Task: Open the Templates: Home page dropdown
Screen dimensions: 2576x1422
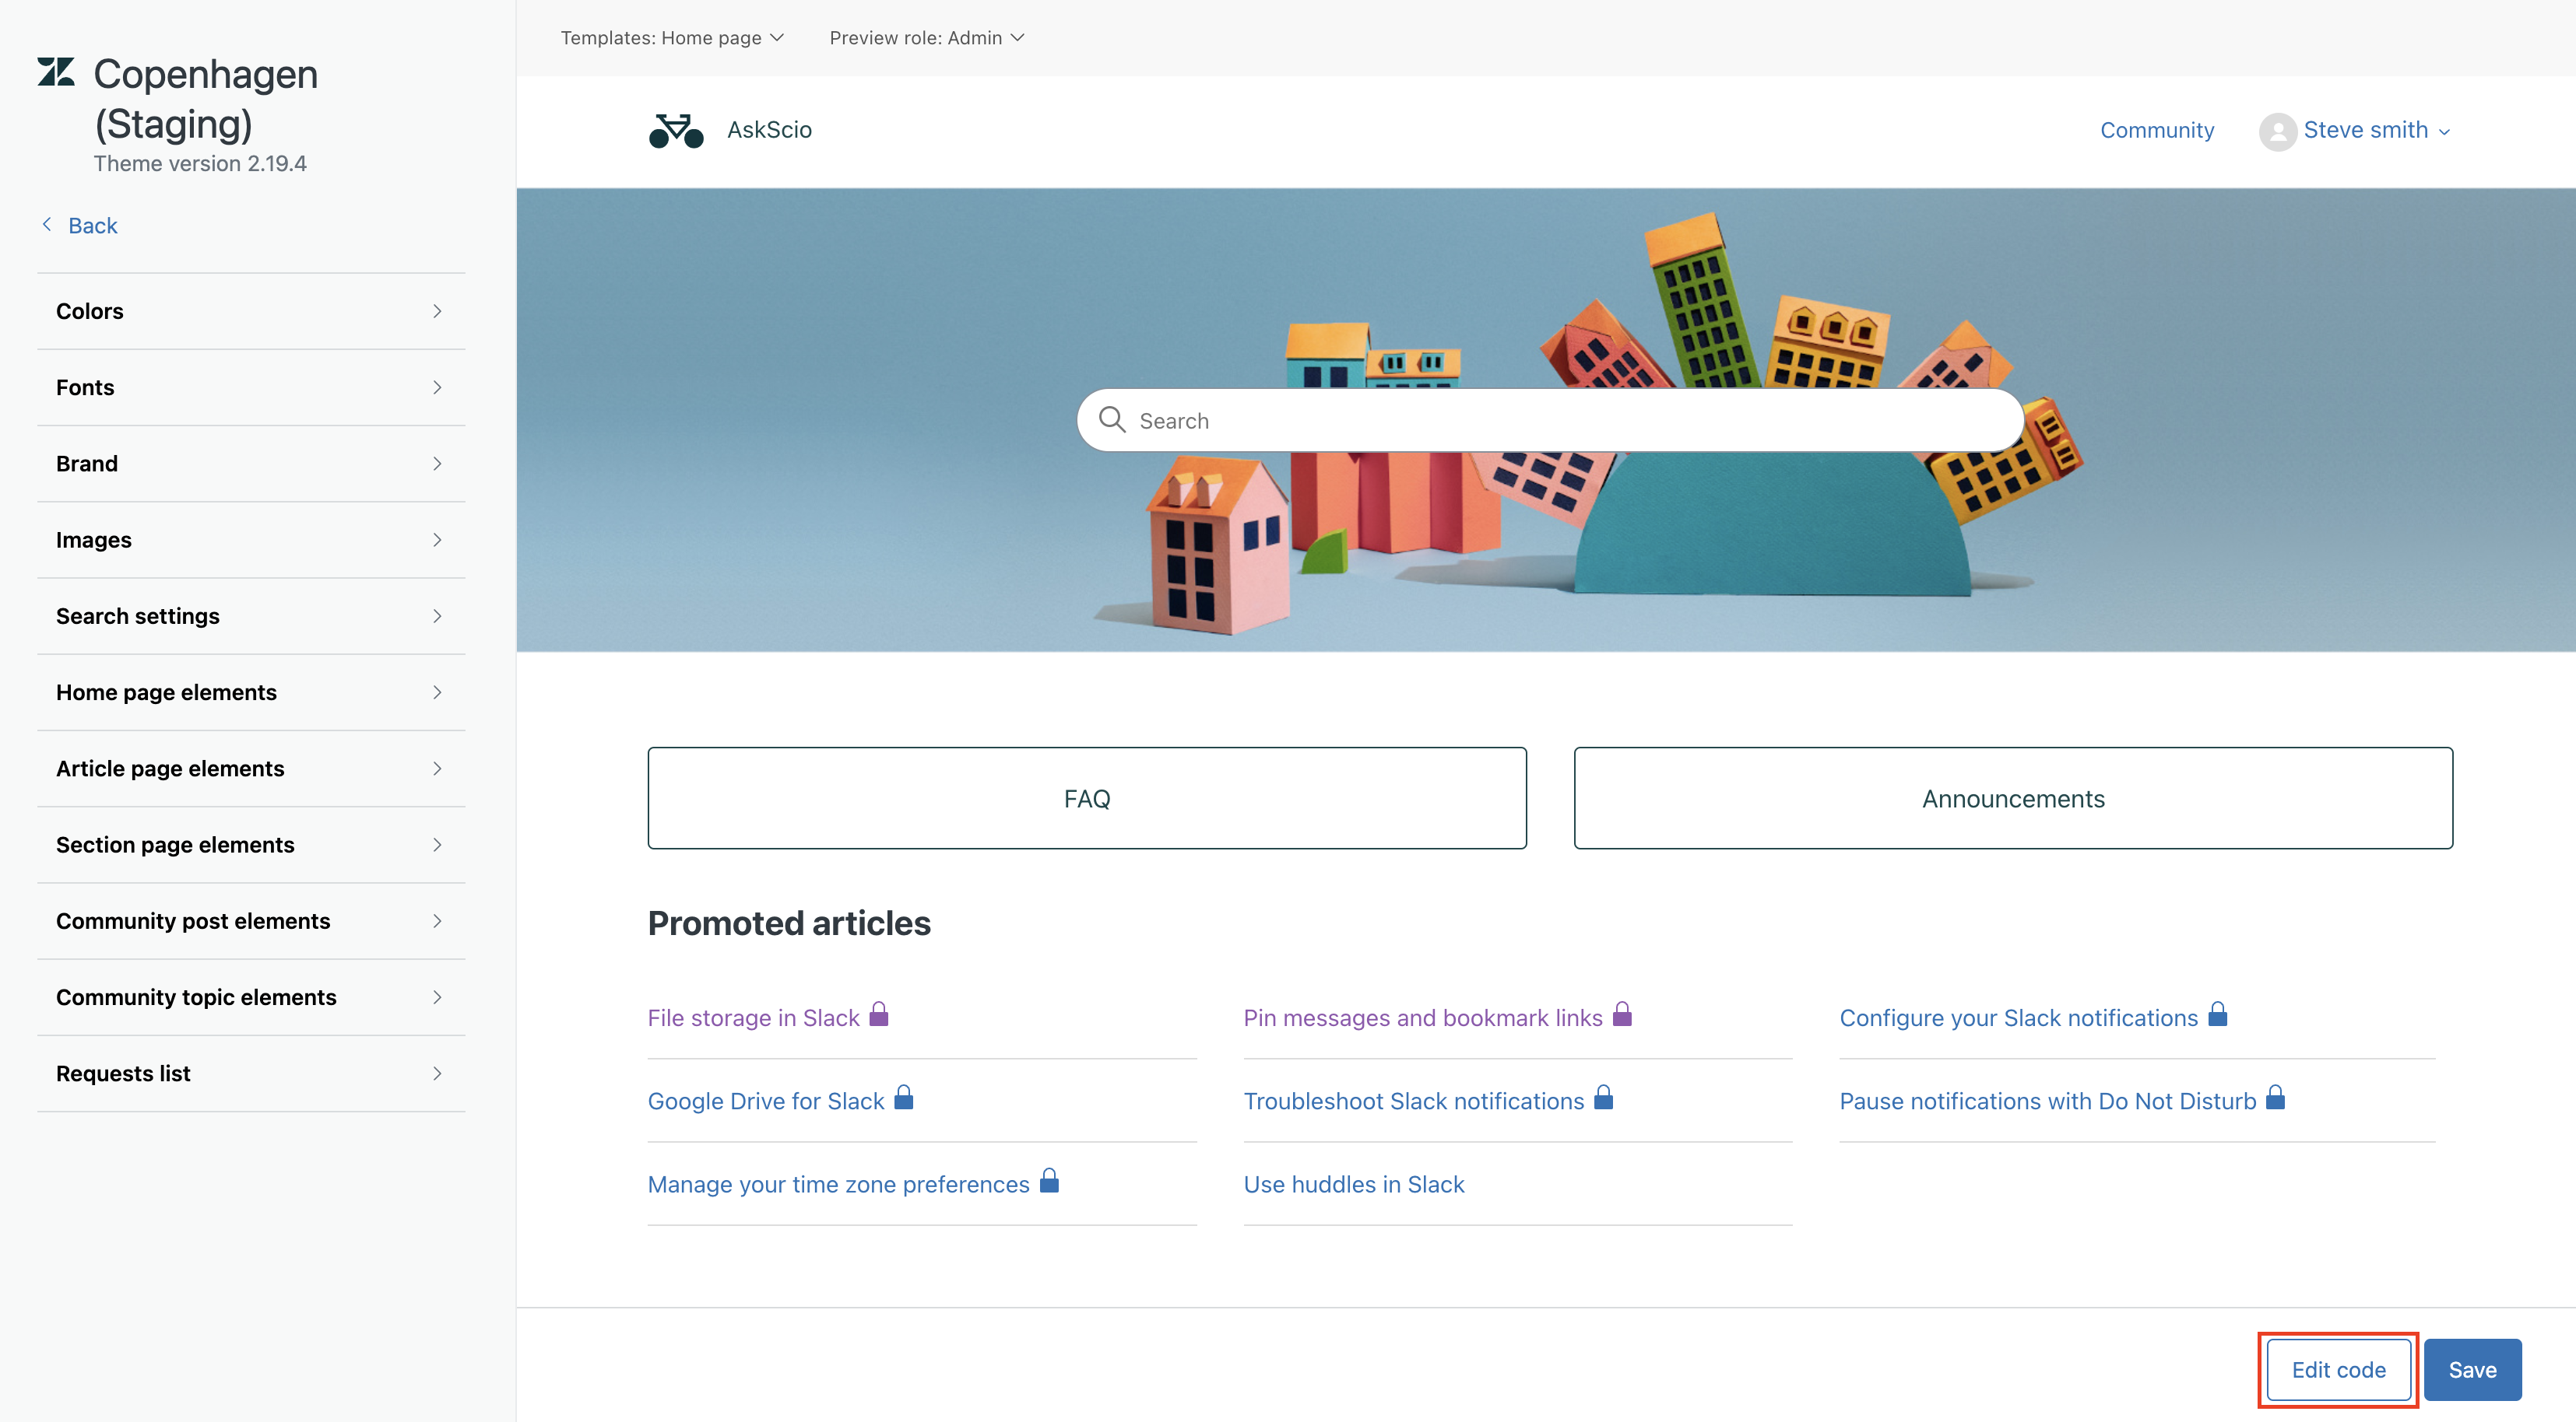Action: coord(672,38)
